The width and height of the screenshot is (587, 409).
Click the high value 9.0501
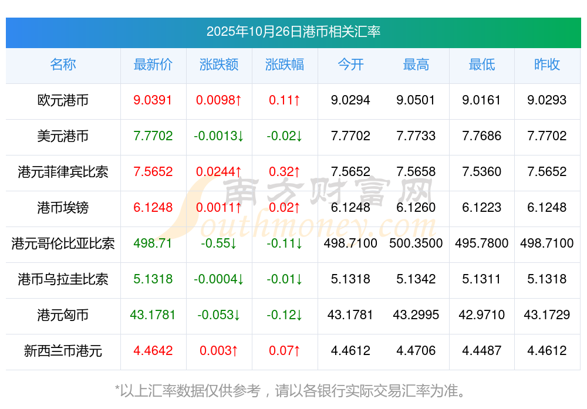416,100
